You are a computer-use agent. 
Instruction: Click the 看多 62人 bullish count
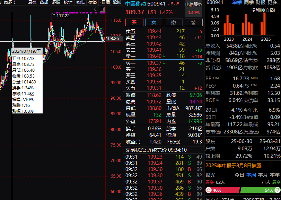[215, 182]
